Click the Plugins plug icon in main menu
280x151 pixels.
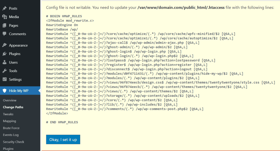pyautogui.click(x=4, y=54)
